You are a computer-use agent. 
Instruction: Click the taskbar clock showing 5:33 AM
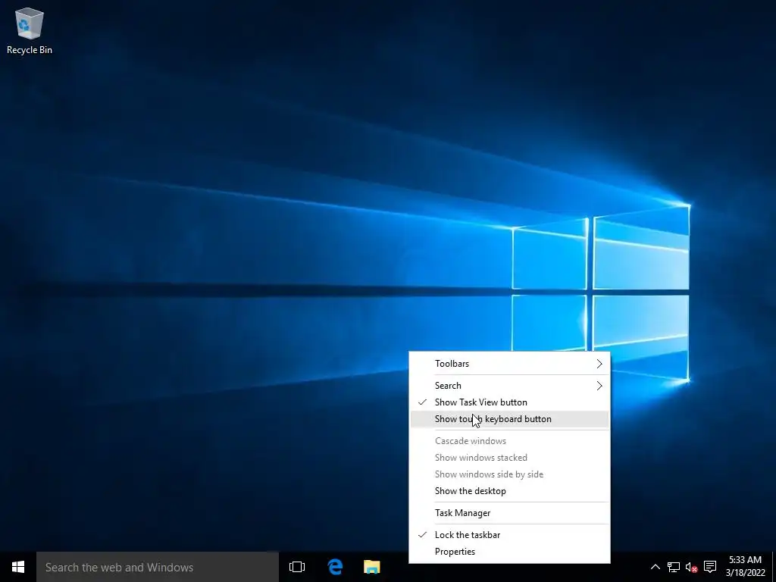coord(746,567)
